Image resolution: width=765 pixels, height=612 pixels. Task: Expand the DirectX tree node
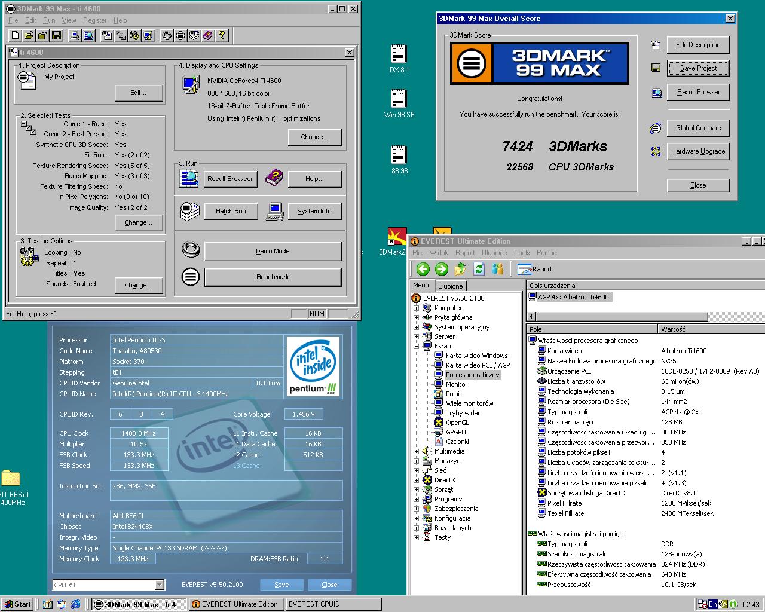click(x=417, y=480)
